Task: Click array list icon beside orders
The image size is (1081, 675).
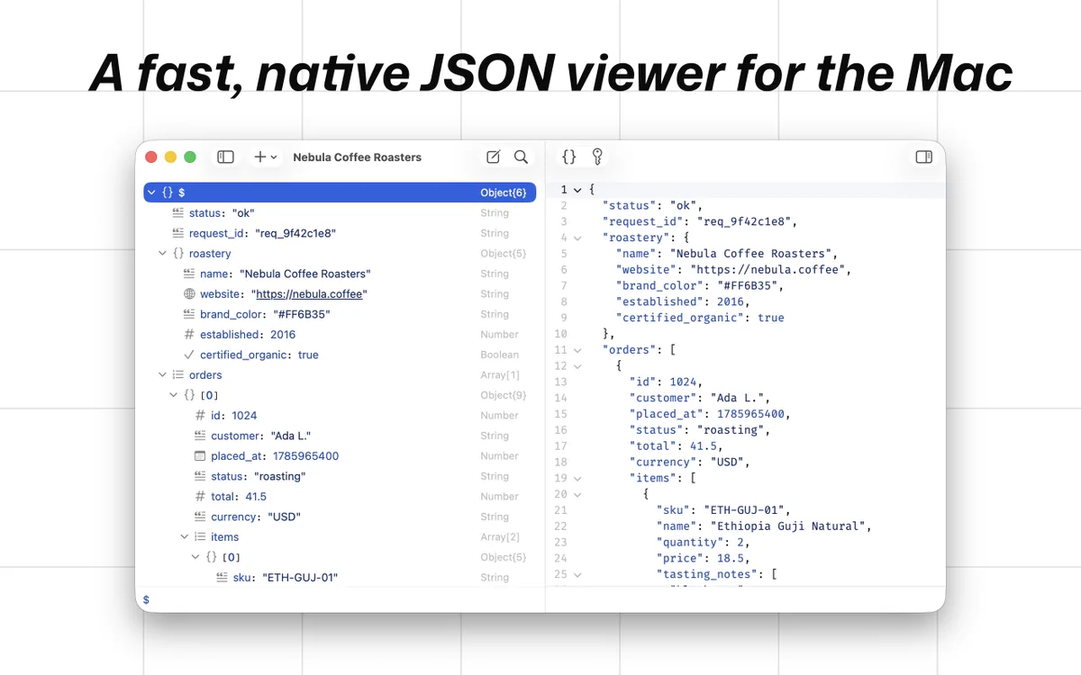Action: point(178,375)
